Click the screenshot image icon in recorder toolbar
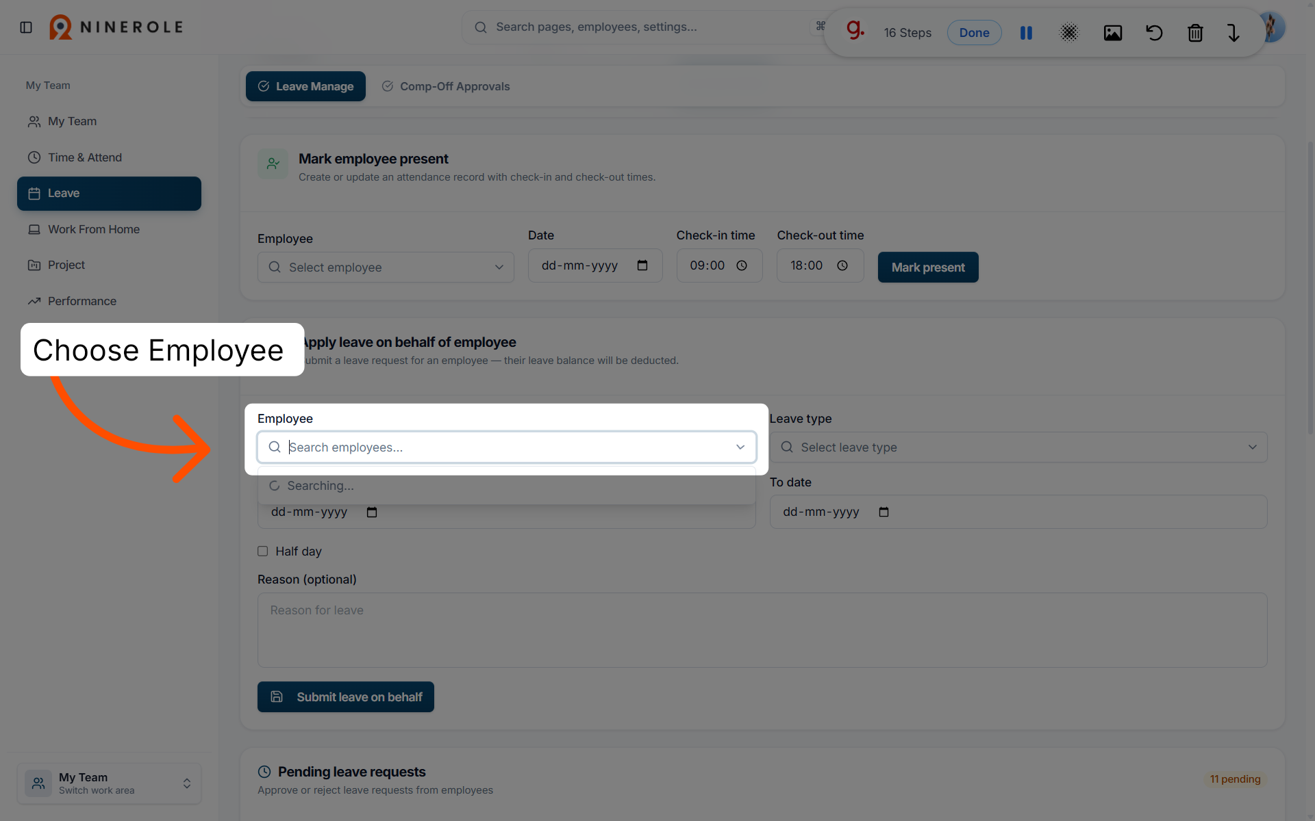The height and width of the screenshot is (821, 1315). [1113, 33]
